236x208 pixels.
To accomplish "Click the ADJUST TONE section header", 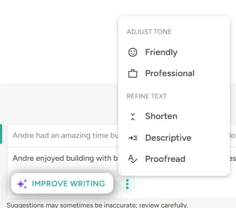I will point(149,32).
